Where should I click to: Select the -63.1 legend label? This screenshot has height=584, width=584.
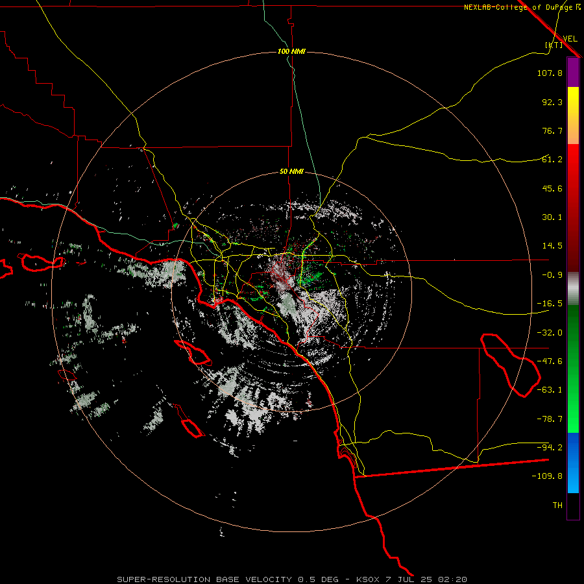[x=550, y=390]
